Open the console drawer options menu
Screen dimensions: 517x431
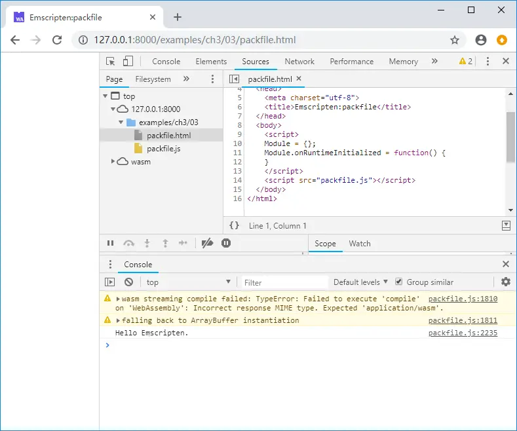[x=111, y=264]
